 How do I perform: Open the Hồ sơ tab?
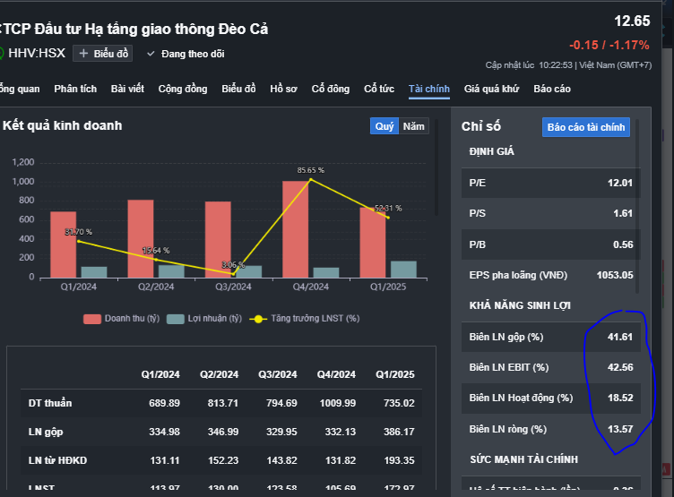tap(283, 89)
